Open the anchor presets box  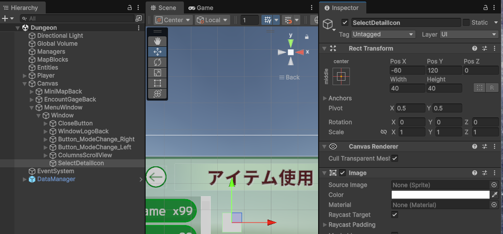[340, 76]
